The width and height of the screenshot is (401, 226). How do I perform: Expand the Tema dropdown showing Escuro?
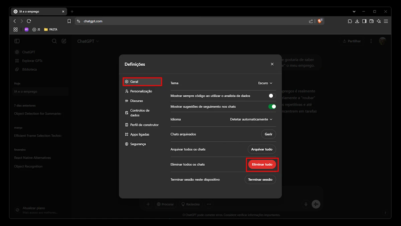tap(265, 83)
